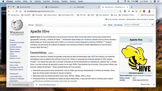Open the Editar article tab
Image resolution: width=162 pixels, height=91 pixels.
(110, 25)
